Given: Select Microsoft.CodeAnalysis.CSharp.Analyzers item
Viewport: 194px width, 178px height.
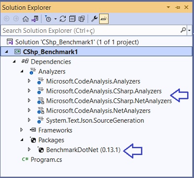Looking at the screenshot, I should [x=104, y=91].
